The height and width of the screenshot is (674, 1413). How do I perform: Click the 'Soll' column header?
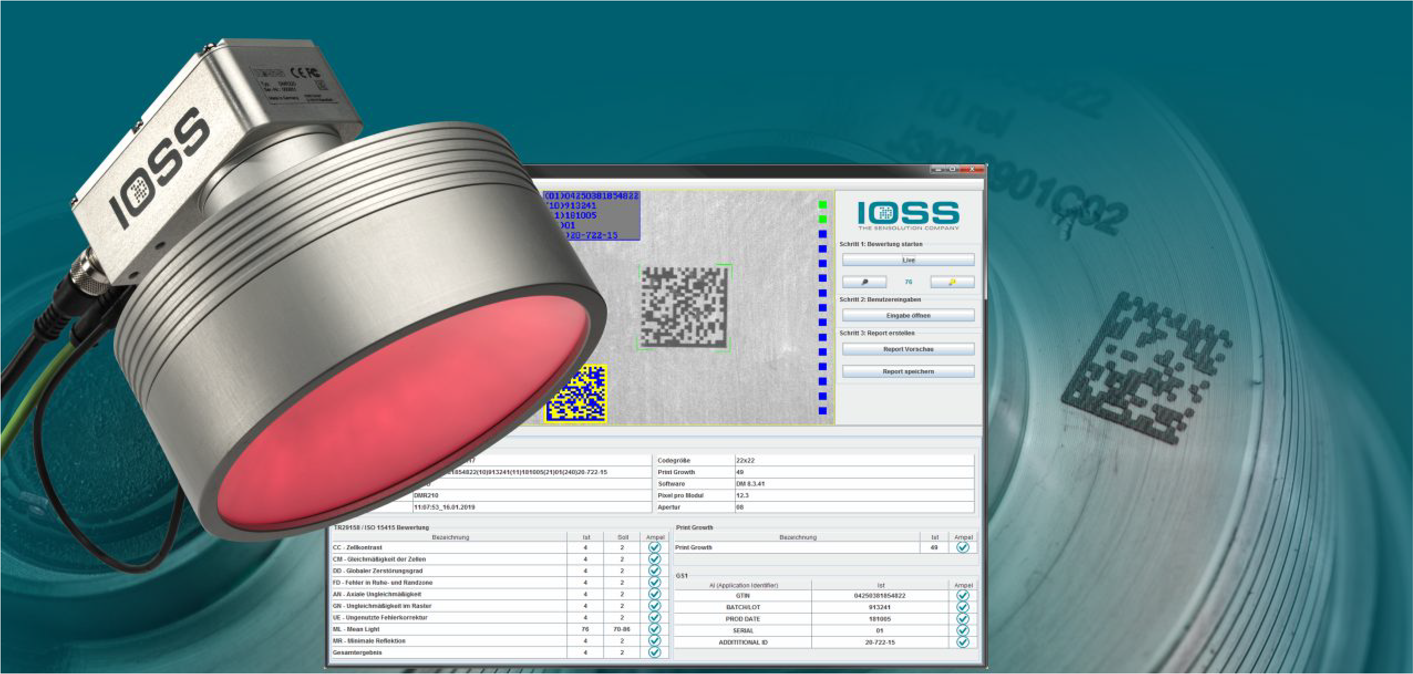point(623,537)
